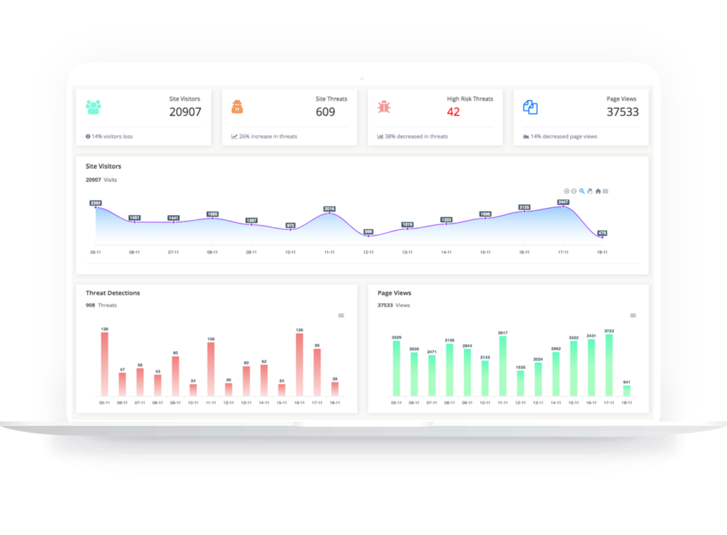
Task: Click the 2393 data point on 05-11
Action: coord(96,207)
